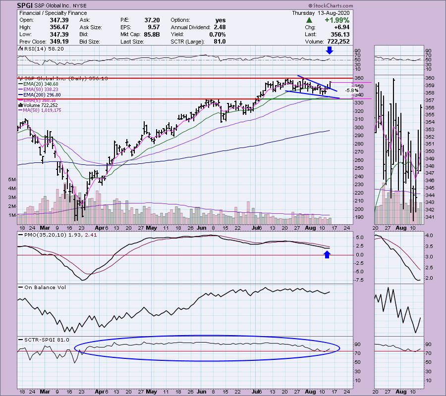Click the Volume value 722,252 in header
Viewport: 446px width, 396px height.
pos(338,42)
